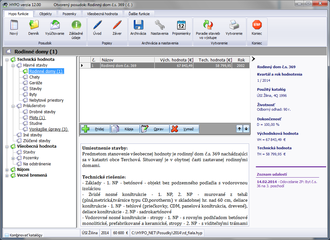
Task: Switch to Všeobecná hodnota tab
Action: click(102, 14)
